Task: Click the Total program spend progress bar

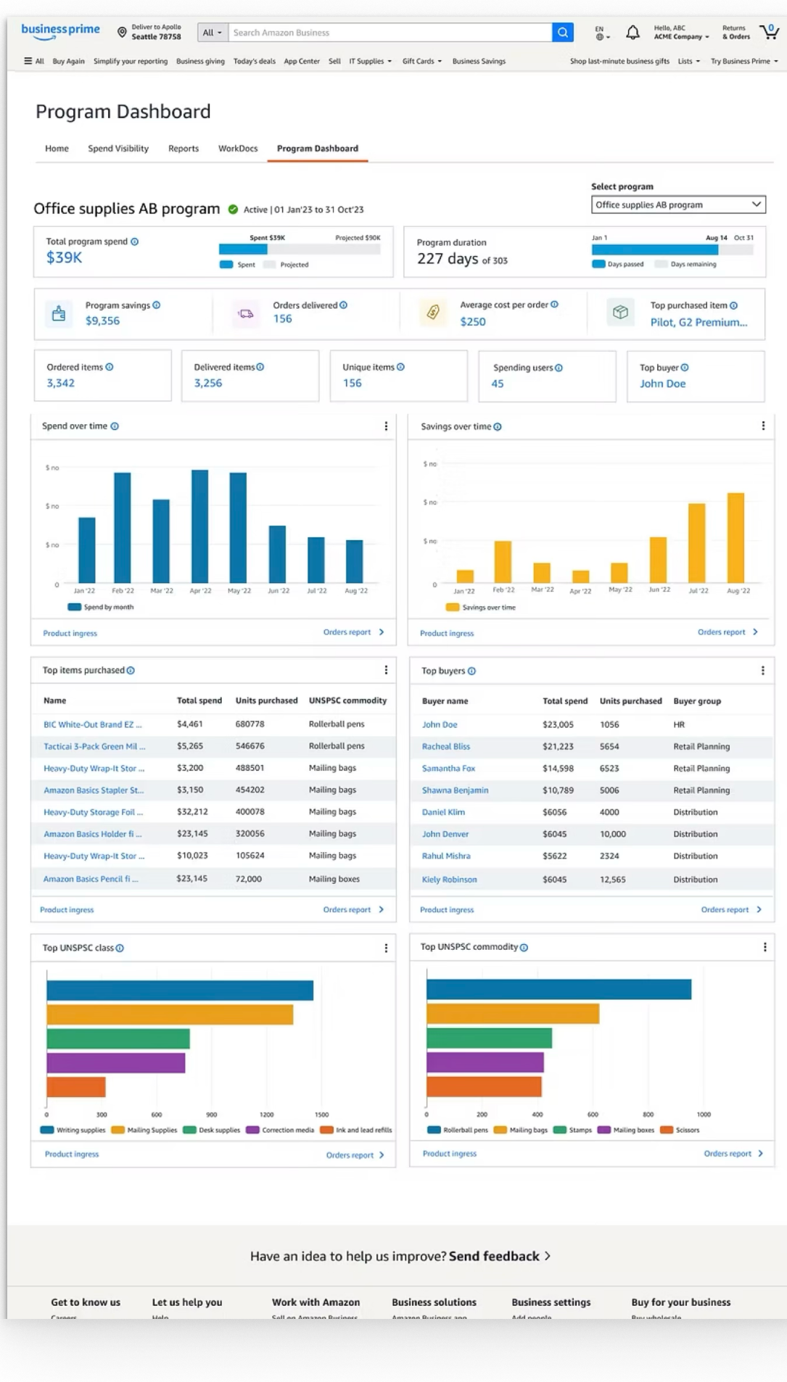Action: [300, 249]
